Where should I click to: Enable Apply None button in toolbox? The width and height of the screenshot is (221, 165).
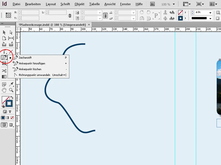(x=12, y=118)
